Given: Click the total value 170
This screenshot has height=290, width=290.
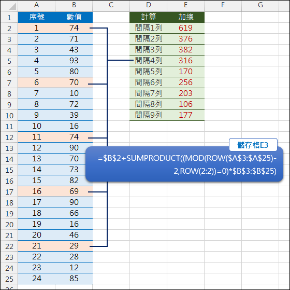Looking at the screenshot, I should coord(186,72).
